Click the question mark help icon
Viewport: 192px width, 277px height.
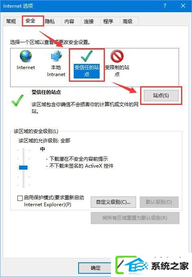165,6
